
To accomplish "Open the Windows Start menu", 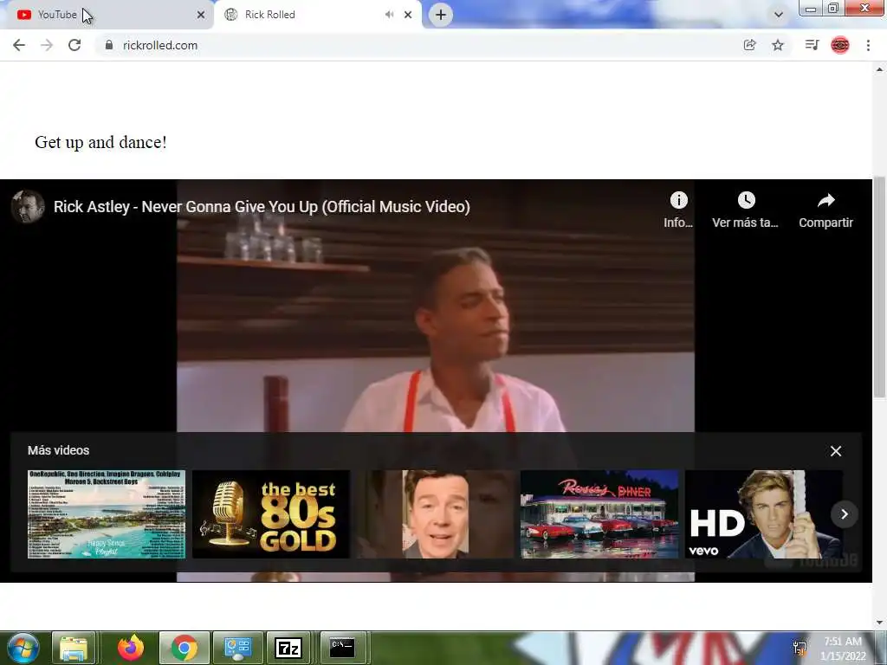I will point(22,648).
